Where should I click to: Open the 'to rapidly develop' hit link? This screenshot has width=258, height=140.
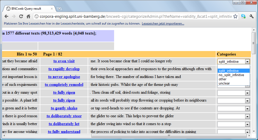coord(64,69)
